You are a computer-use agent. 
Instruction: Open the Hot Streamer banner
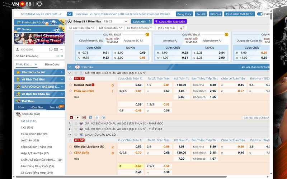click(x=39, y=38)
